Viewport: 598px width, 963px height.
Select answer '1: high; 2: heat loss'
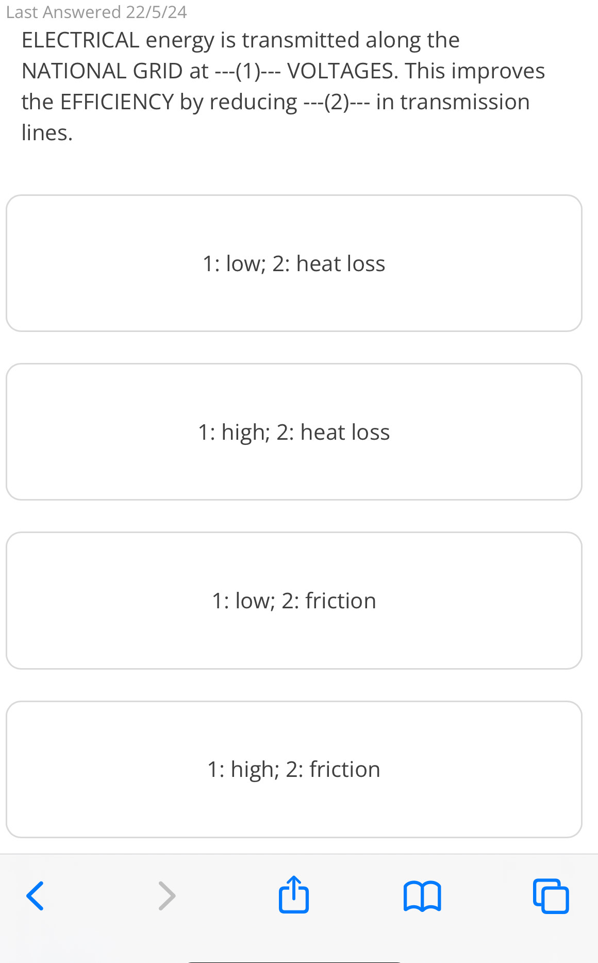294,432
